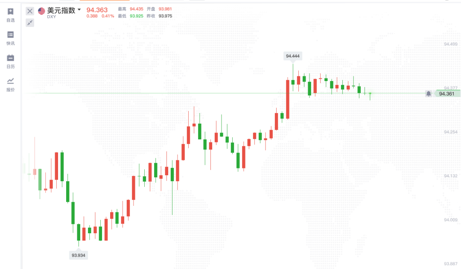Toggle the price alert bell icon

[x=428, y=94]
